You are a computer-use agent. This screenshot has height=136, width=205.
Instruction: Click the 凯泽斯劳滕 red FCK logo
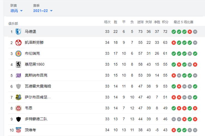(x=18, y=43)
